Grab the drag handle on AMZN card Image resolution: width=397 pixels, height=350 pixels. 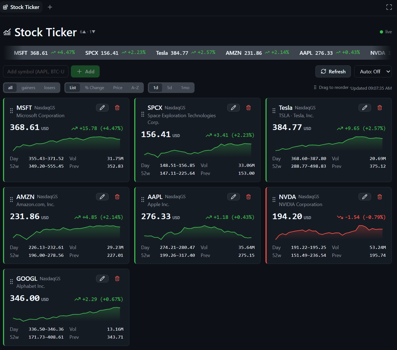11,200
